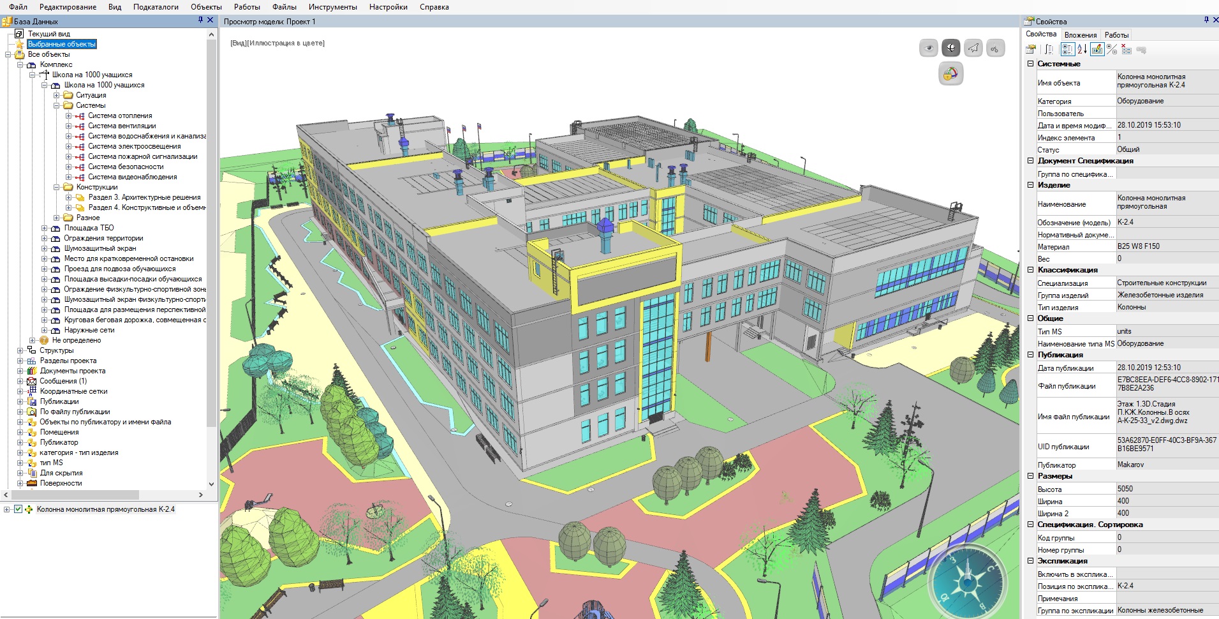Select Система электроосвещения in tree

pyautogui.click(x=135, y=146)
